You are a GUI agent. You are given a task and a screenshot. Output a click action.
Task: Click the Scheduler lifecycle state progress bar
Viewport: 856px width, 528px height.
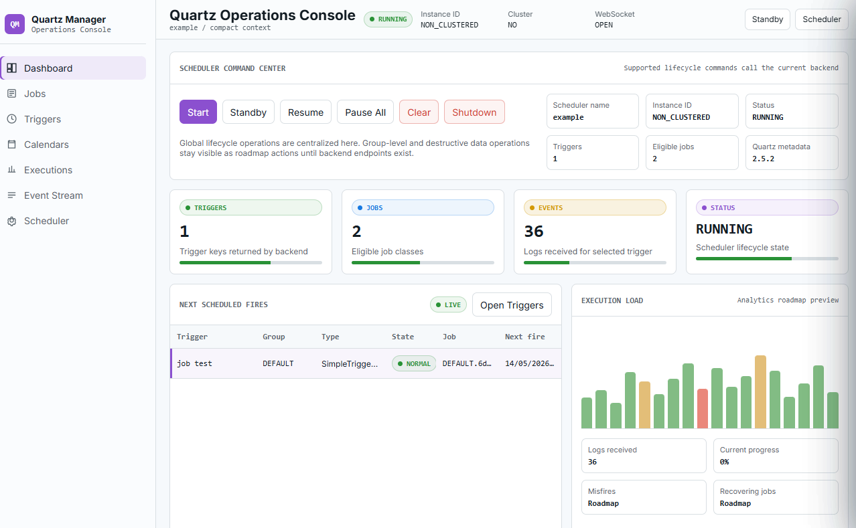pos(767,258)
